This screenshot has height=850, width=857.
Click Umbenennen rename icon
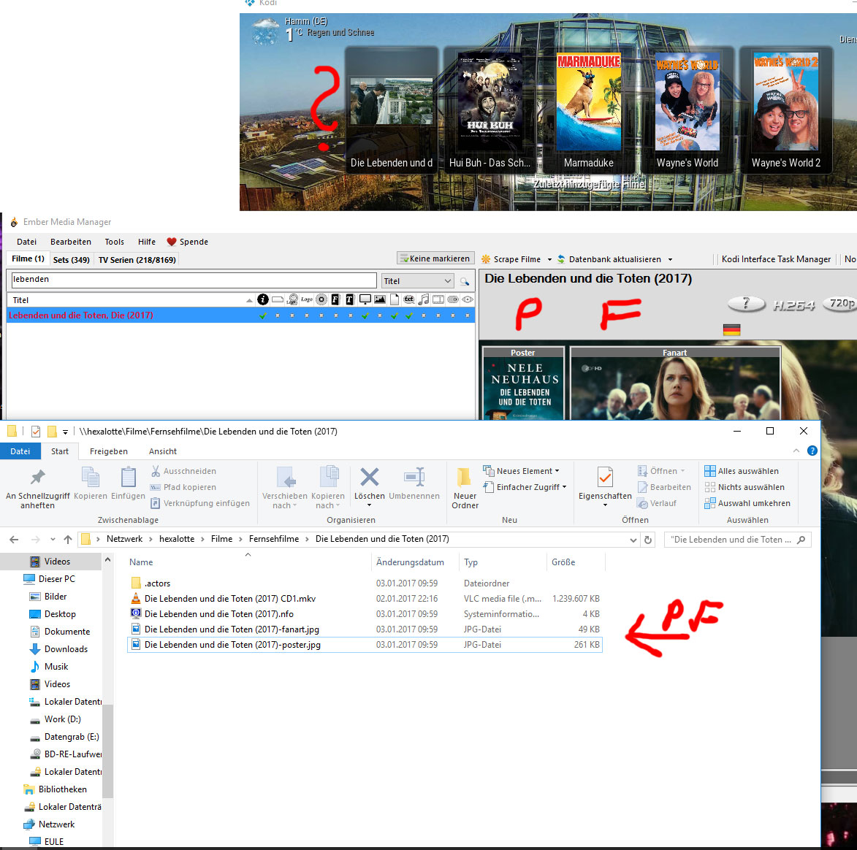(414, 477)
